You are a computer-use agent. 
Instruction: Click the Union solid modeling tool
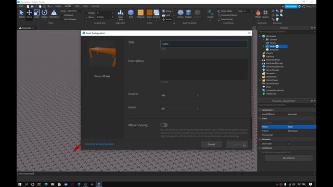click(181, 14)
